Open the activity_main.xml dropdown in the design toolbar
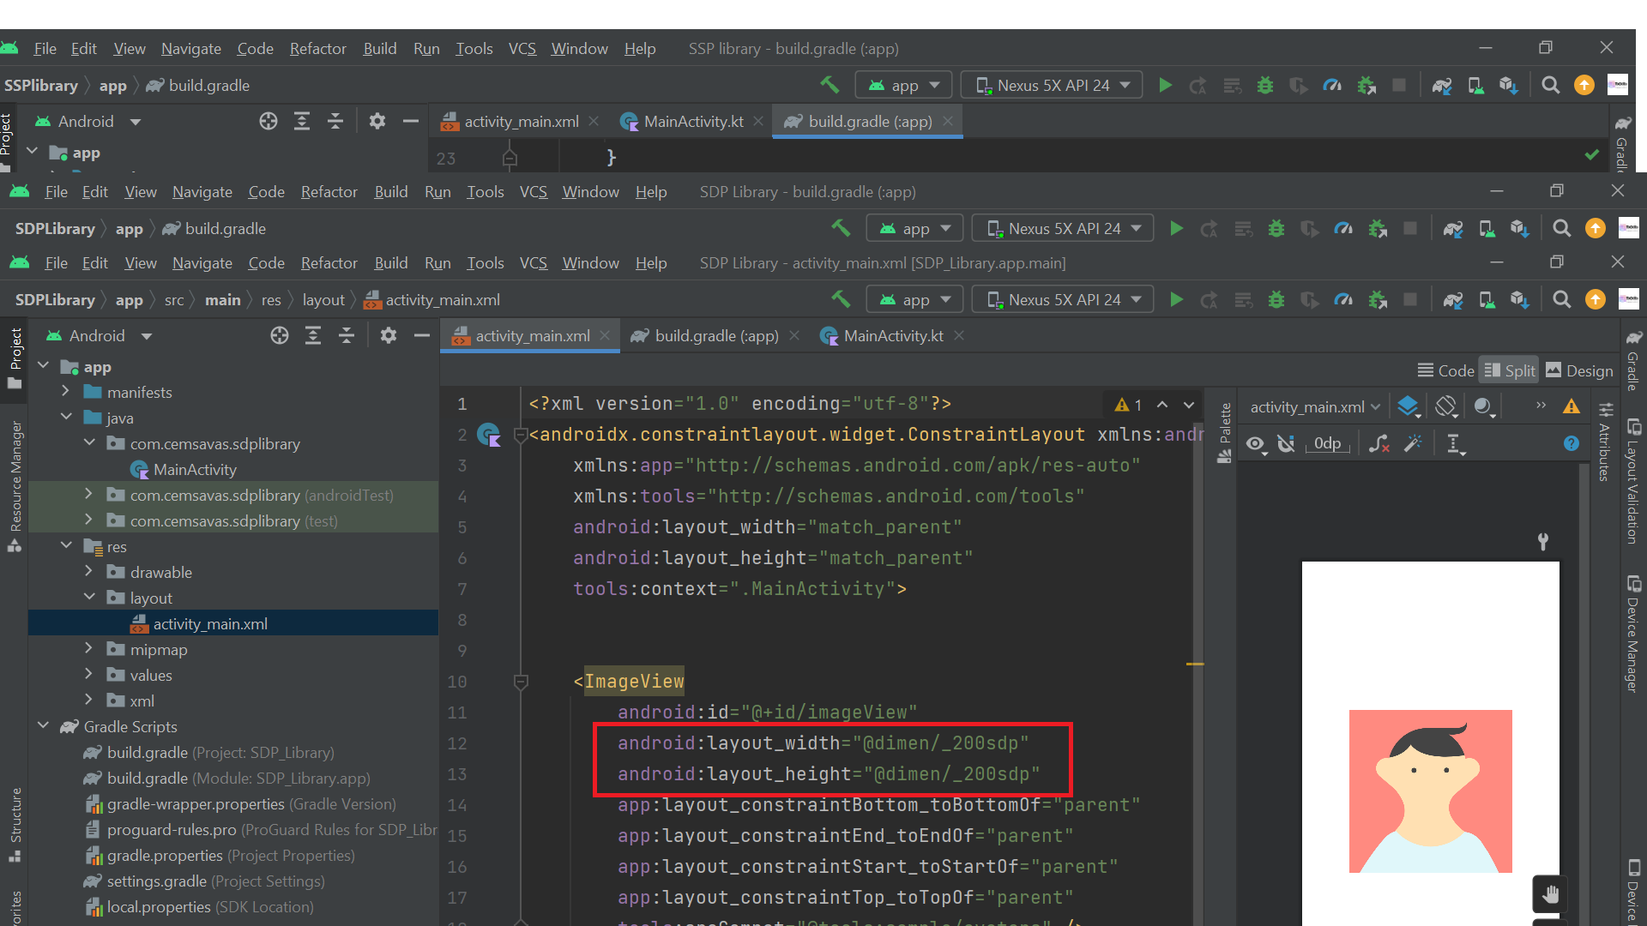The image size is (1647, 926). (x=1314, y=406)
